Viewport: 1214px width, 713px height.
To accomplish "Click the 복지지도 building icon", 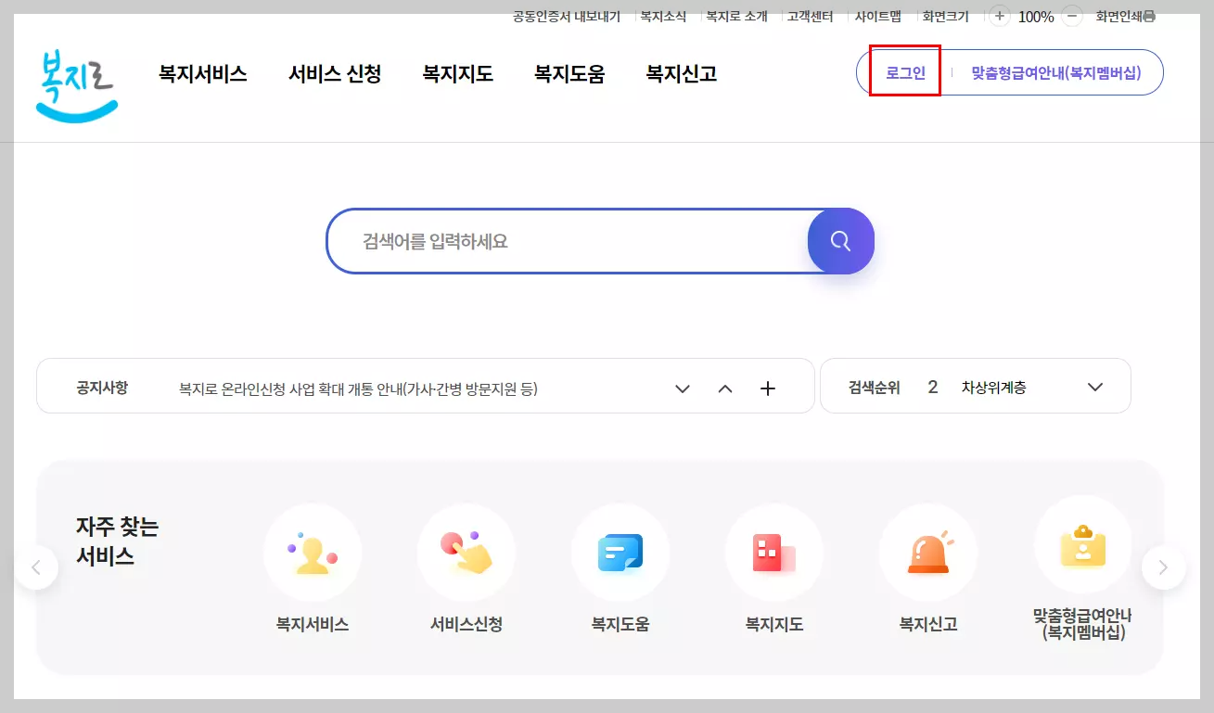I will (774, 552).
